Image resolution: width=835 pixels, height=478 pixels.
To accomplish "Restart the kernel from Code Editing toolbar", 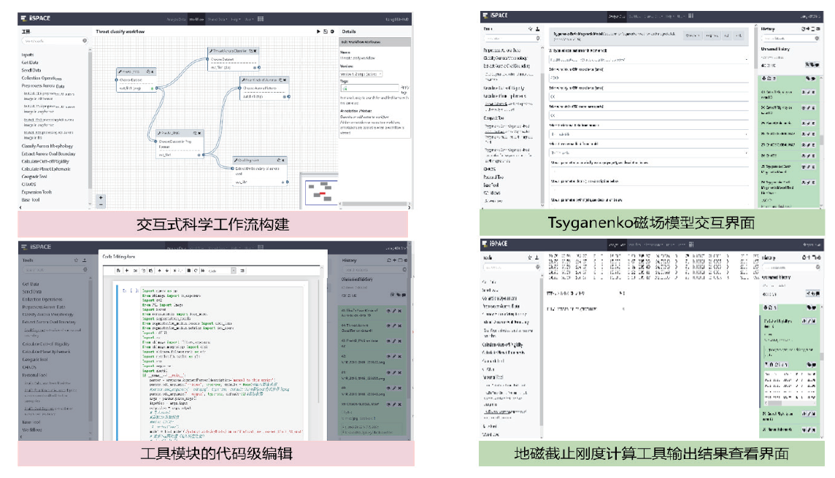I will click(196, 271).
